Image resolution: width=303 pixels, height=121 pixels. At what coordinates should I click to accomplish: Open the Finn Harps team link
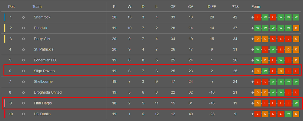[x=43, y=103]
